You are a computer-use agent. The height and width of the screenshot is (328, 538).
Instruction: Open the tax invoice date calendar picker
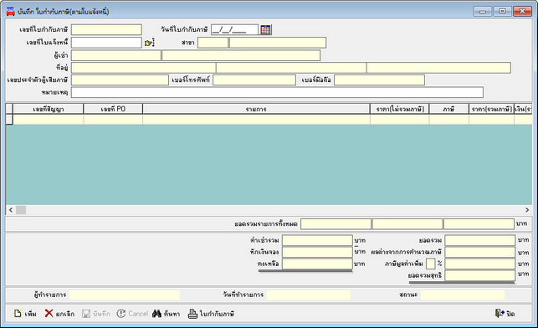[x=265, y=30]
